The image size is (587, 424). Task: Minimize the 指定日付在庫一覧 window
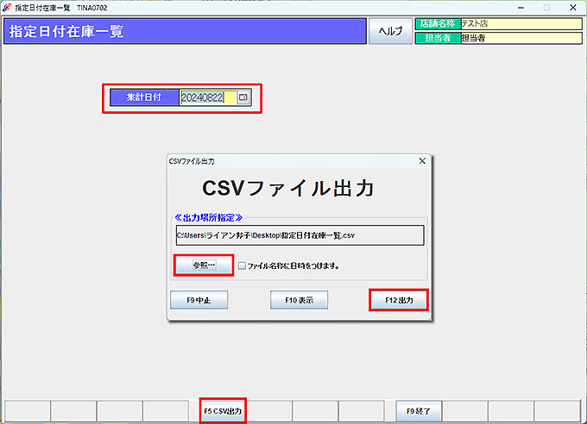click(x=521, y=8)
